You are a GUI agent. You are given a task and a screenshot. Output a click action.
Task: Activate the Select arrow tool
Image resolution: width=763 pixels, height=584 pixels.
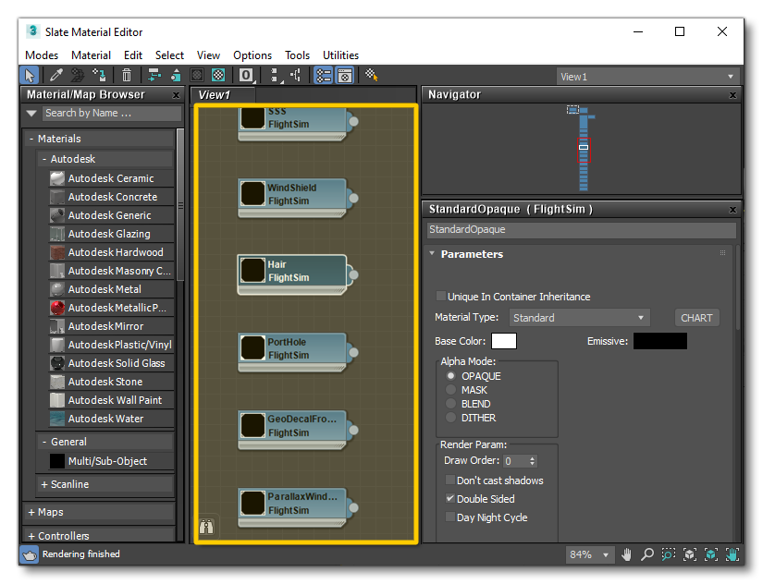pyautogui.click(x=30, y=76)
